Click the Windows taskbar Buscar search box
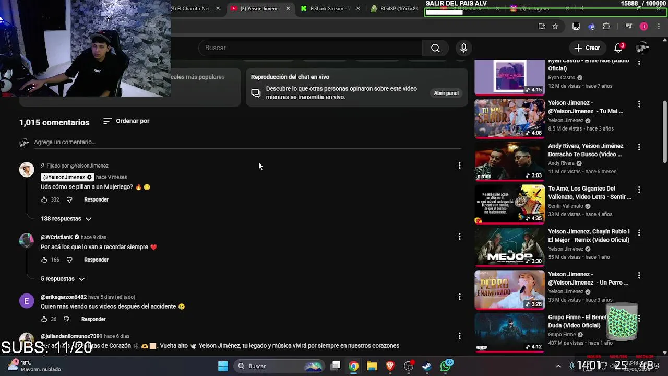The image size is (668, 376). pyautogui.click(x=278, y=366)
